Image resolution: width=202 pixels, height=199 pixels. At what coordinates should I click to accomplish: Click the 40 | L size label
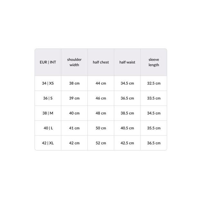48,128
